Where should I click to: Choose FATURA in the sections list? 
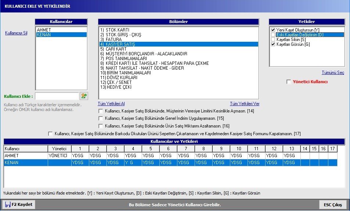coord(113,39)
